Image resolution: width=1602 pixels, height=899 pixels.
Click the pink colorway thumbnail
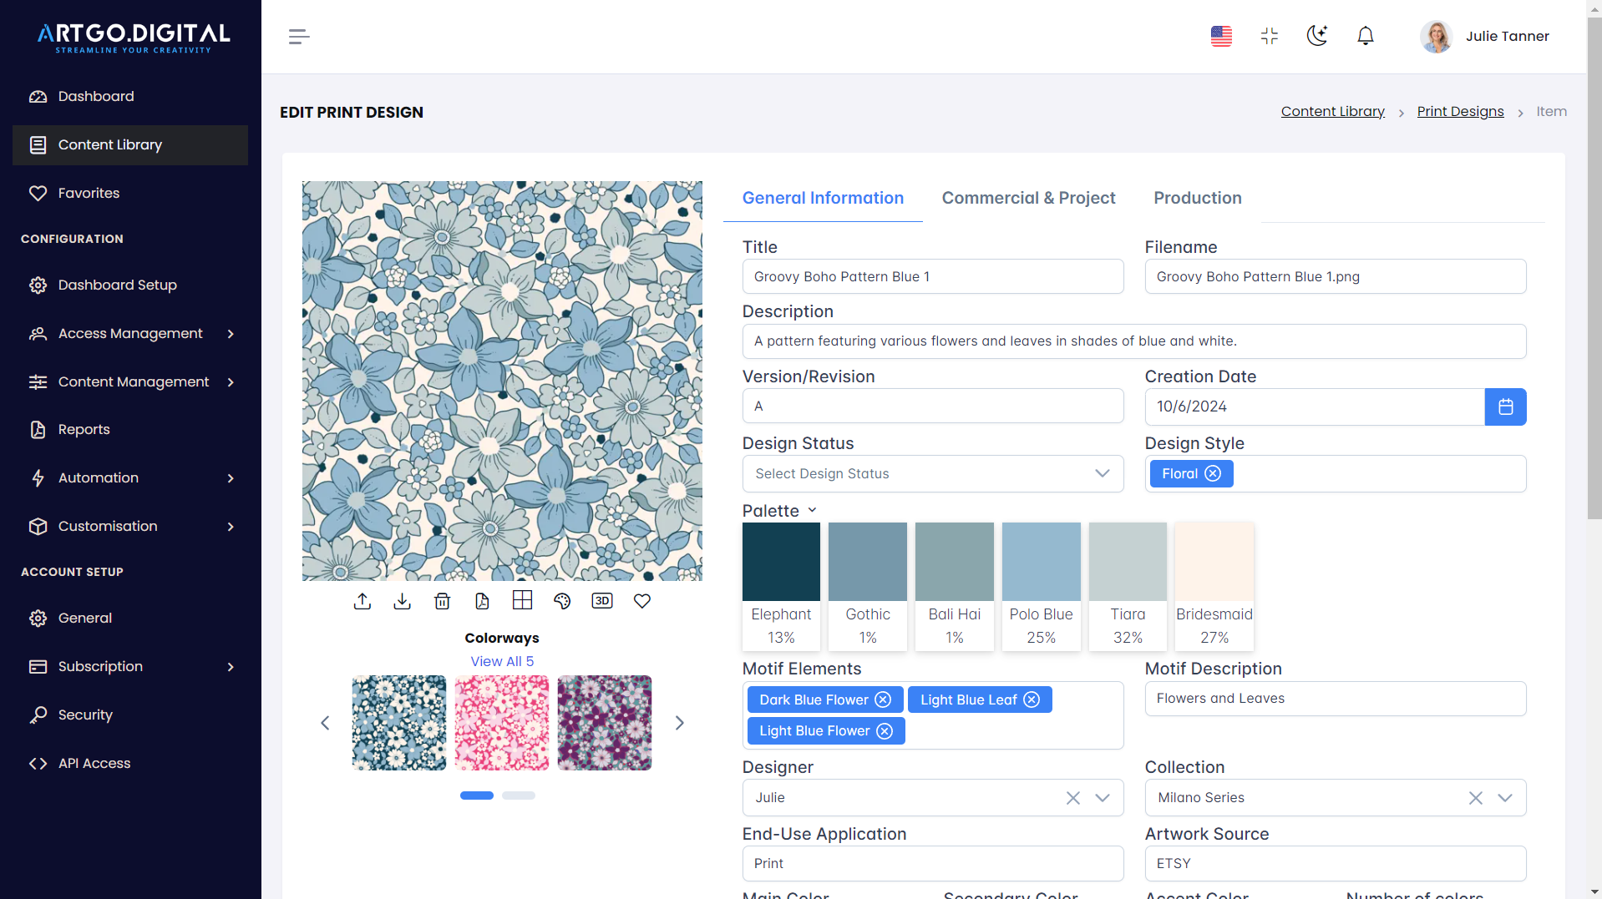click(x=501, y=722)
